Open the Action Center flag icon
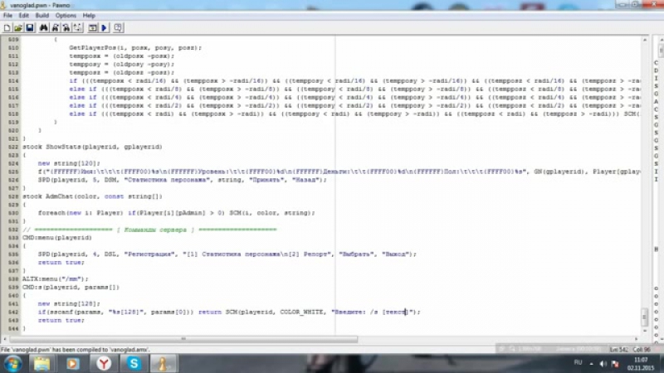Viewport: 664px width, 373px height. (615, 364)
